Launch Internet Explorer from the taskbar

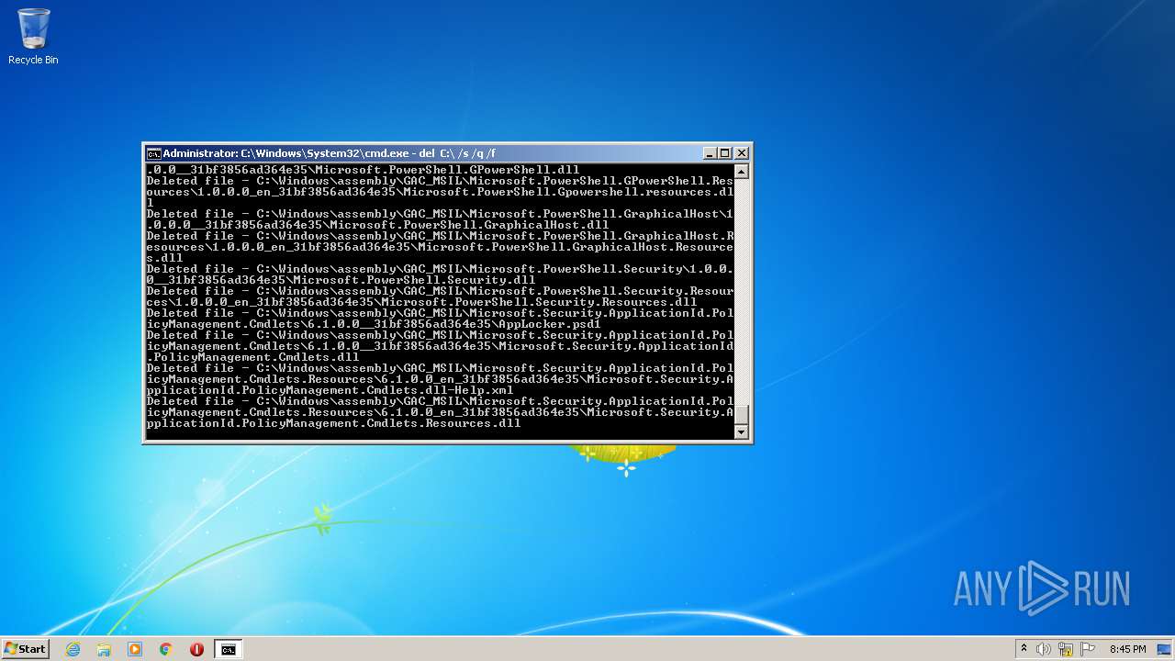click(x=73, y=649)
